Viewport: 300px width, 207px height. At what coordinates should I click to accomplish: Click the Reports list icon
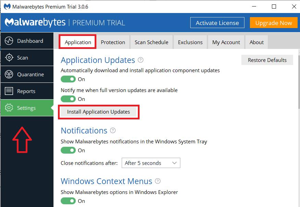pos(9,91)
